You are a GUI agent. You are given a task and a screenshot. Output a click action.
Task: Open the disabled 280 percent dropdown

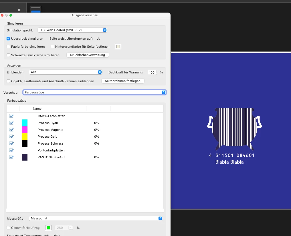(63, 228)
